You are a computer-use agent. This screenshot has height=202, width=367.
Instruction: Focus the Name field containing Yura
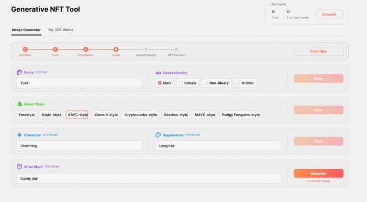pyautogui.click(x=79, y=83)
